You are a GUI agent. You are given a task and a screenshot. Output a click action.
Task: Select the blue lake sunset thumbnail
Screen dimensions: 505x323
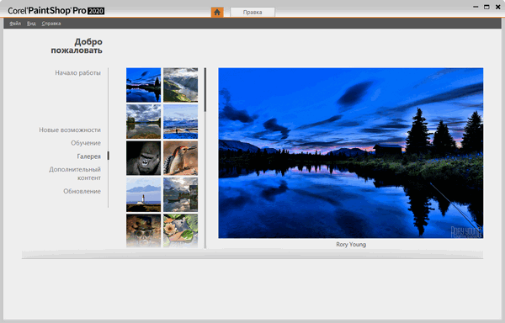pyautogui.click(x=143, y=85)
